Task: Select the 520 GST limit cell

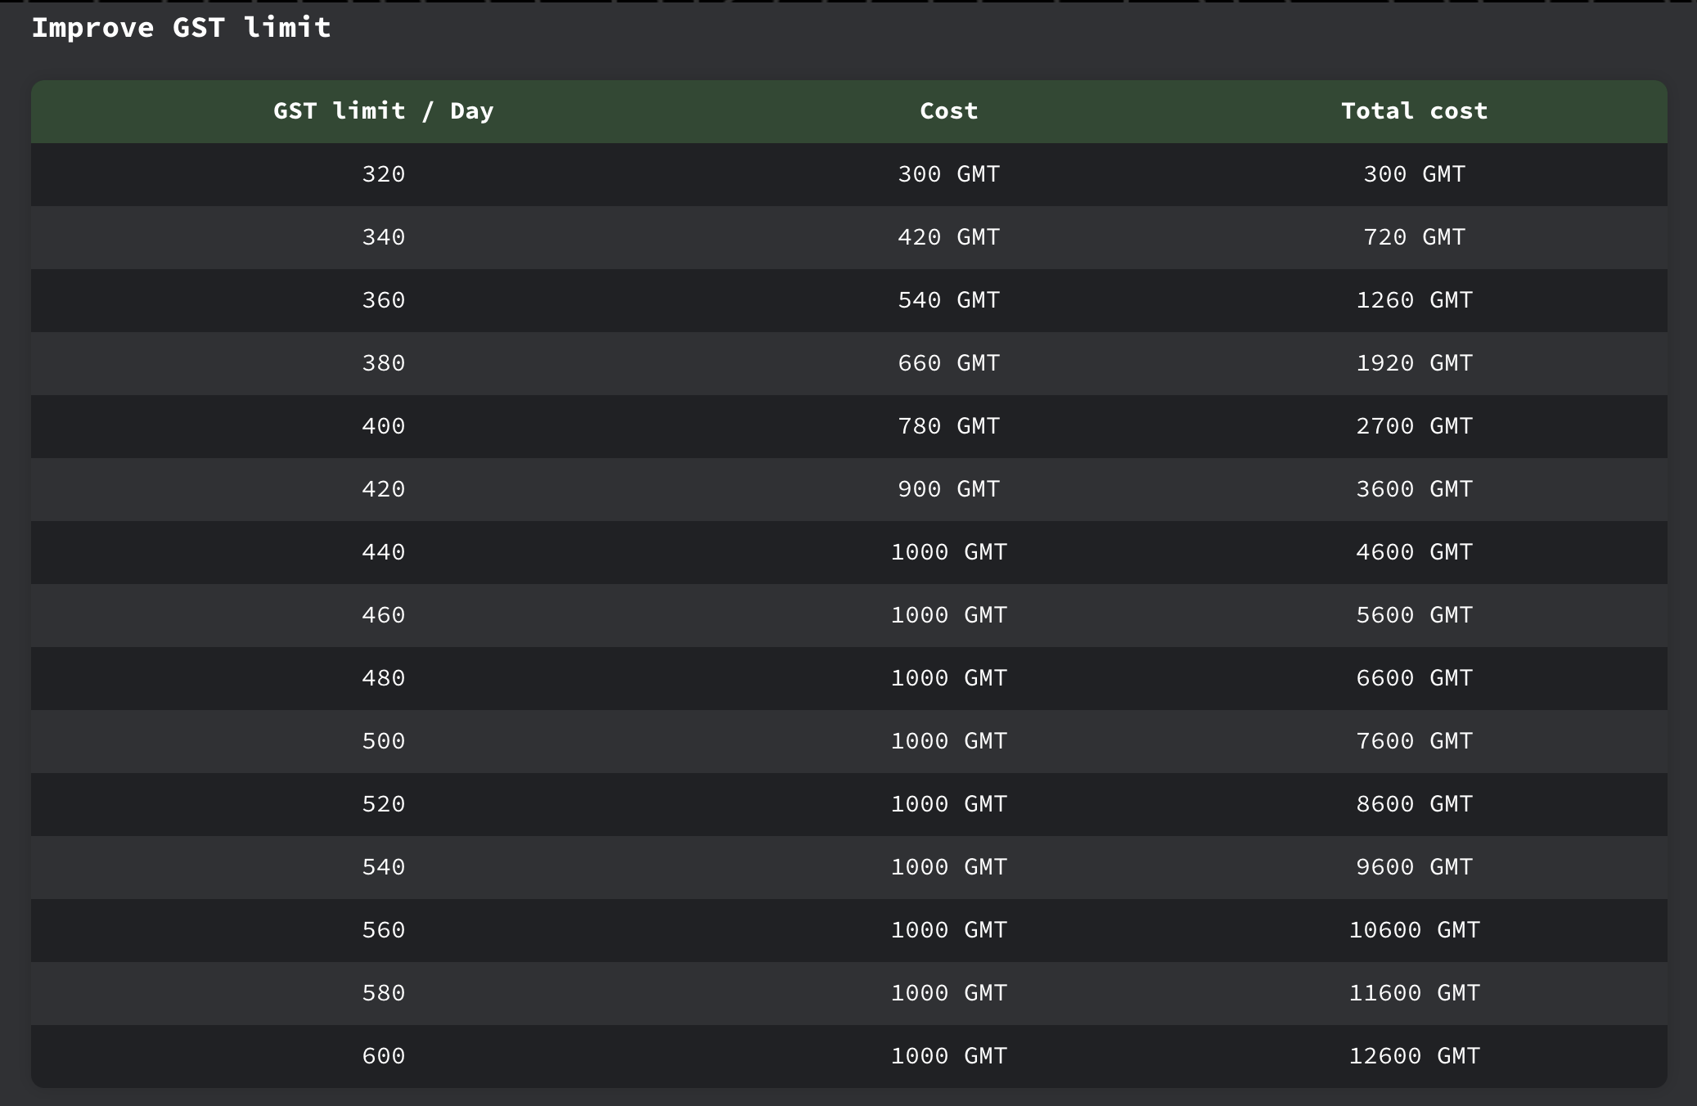Action: pyautogui.click(x=383, y=804)
